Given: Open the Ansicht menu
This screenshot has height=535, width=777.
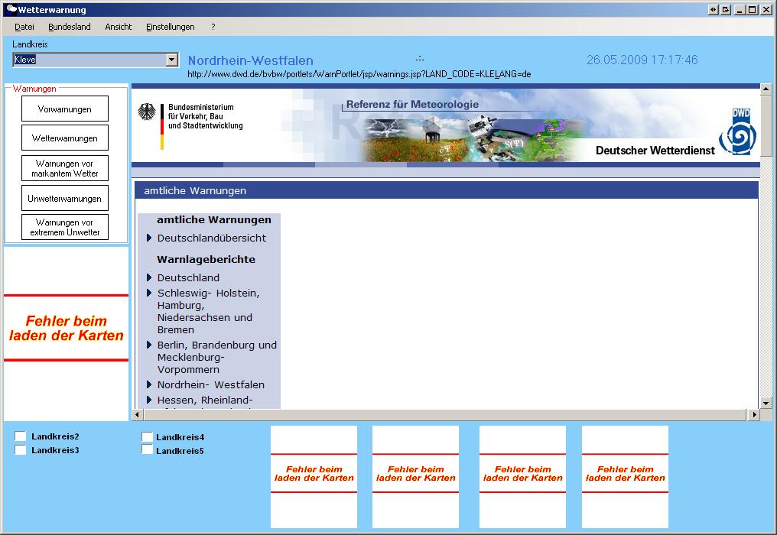Looking at the screenshot, I should [119, 27].
